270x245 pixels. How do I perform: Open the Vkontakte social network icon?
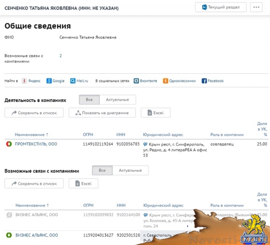click(136, 81)
